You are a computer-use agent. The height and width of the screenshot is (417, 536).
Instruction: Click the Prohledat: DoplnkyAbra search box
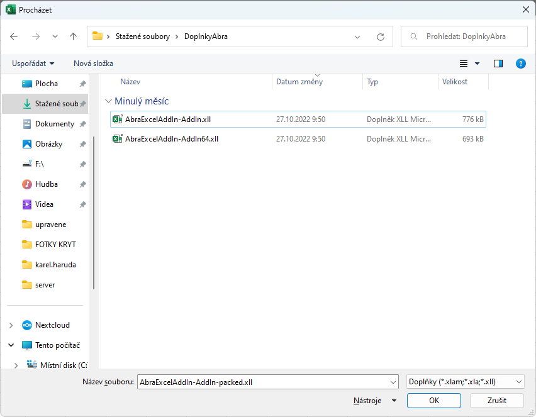464,36
